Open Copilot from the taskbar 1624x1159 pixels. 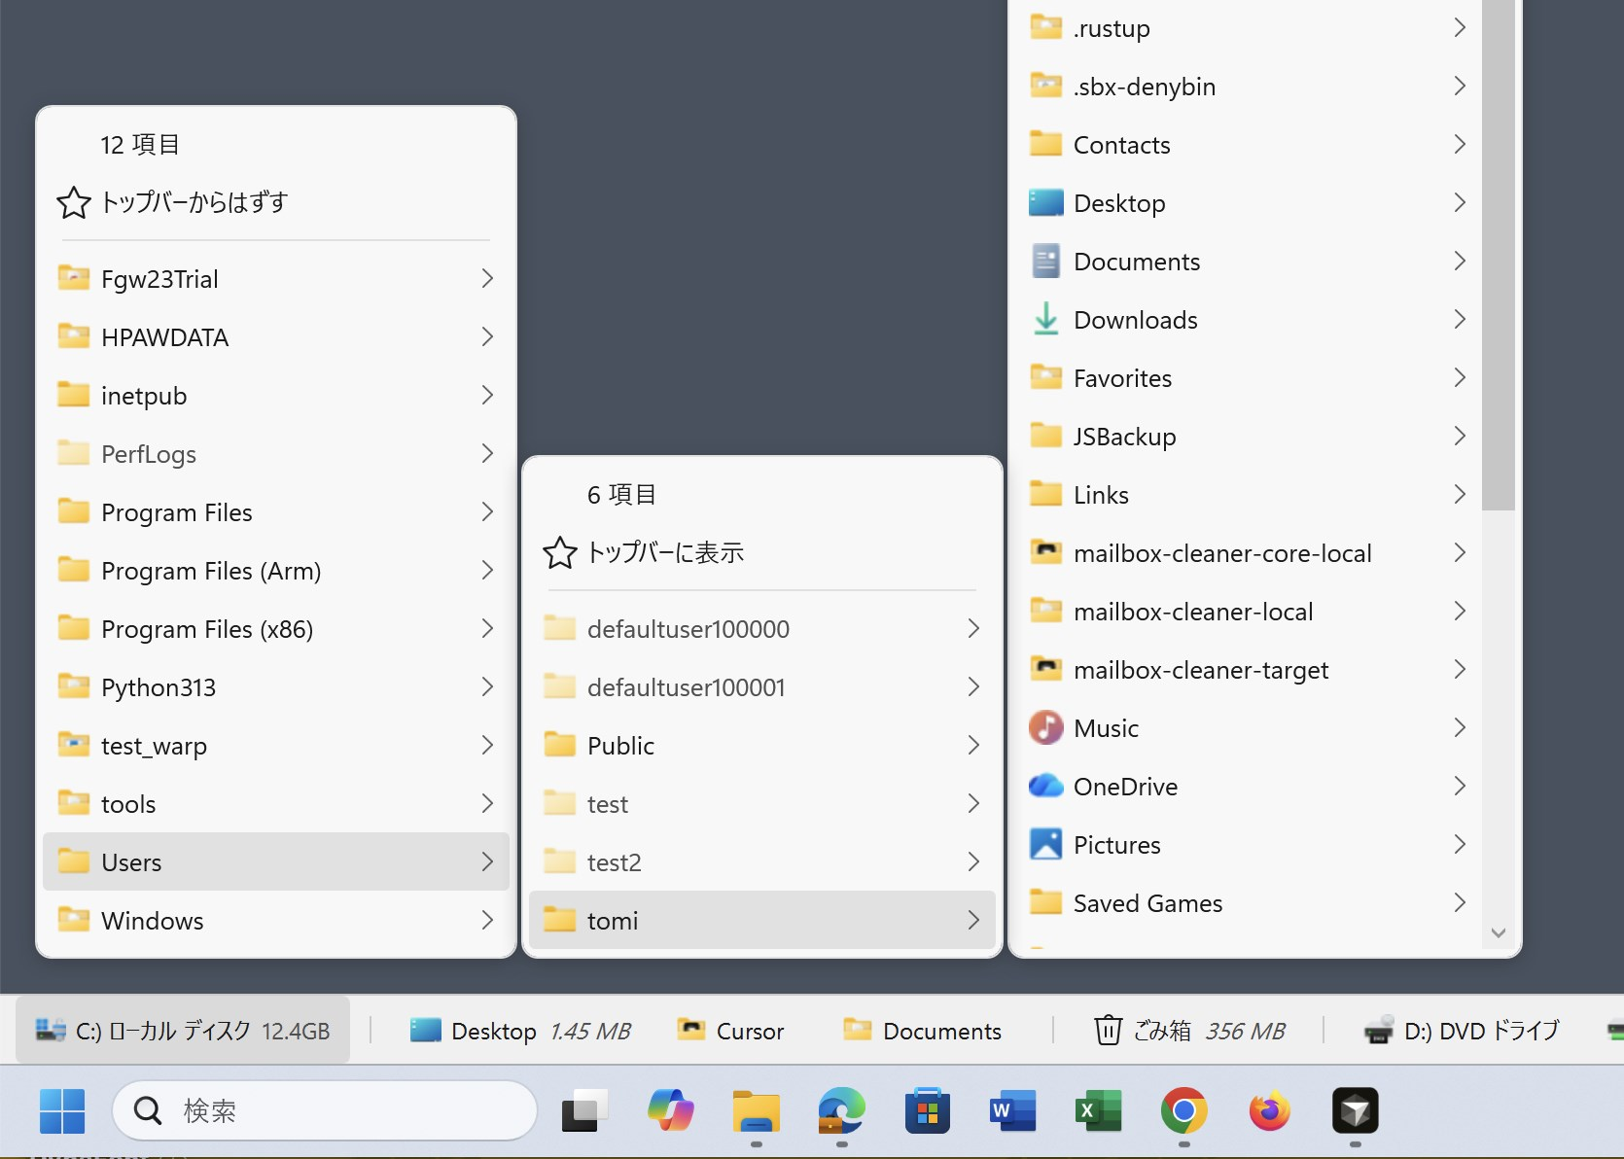[x=671, y=1110]
